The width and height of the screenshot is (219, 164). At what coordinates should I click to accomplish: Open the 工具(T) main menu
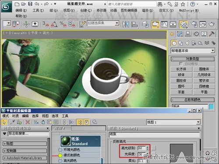(38, 10)
